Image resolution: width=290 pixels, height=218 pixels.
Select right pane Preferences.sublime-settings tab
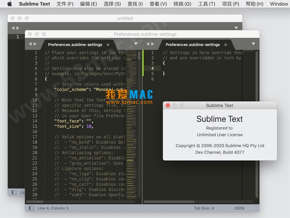(x=192, y=45)
